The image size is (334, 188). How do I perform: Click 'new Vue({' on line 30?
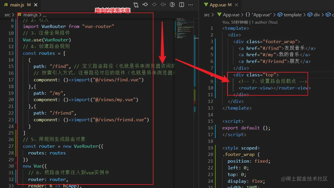(35, 166)
